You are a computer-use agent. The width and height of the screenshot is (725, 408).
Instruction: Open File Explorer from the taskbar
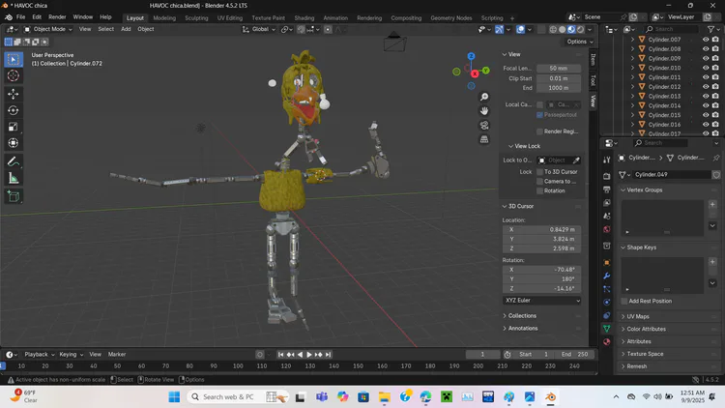point(384,397)
